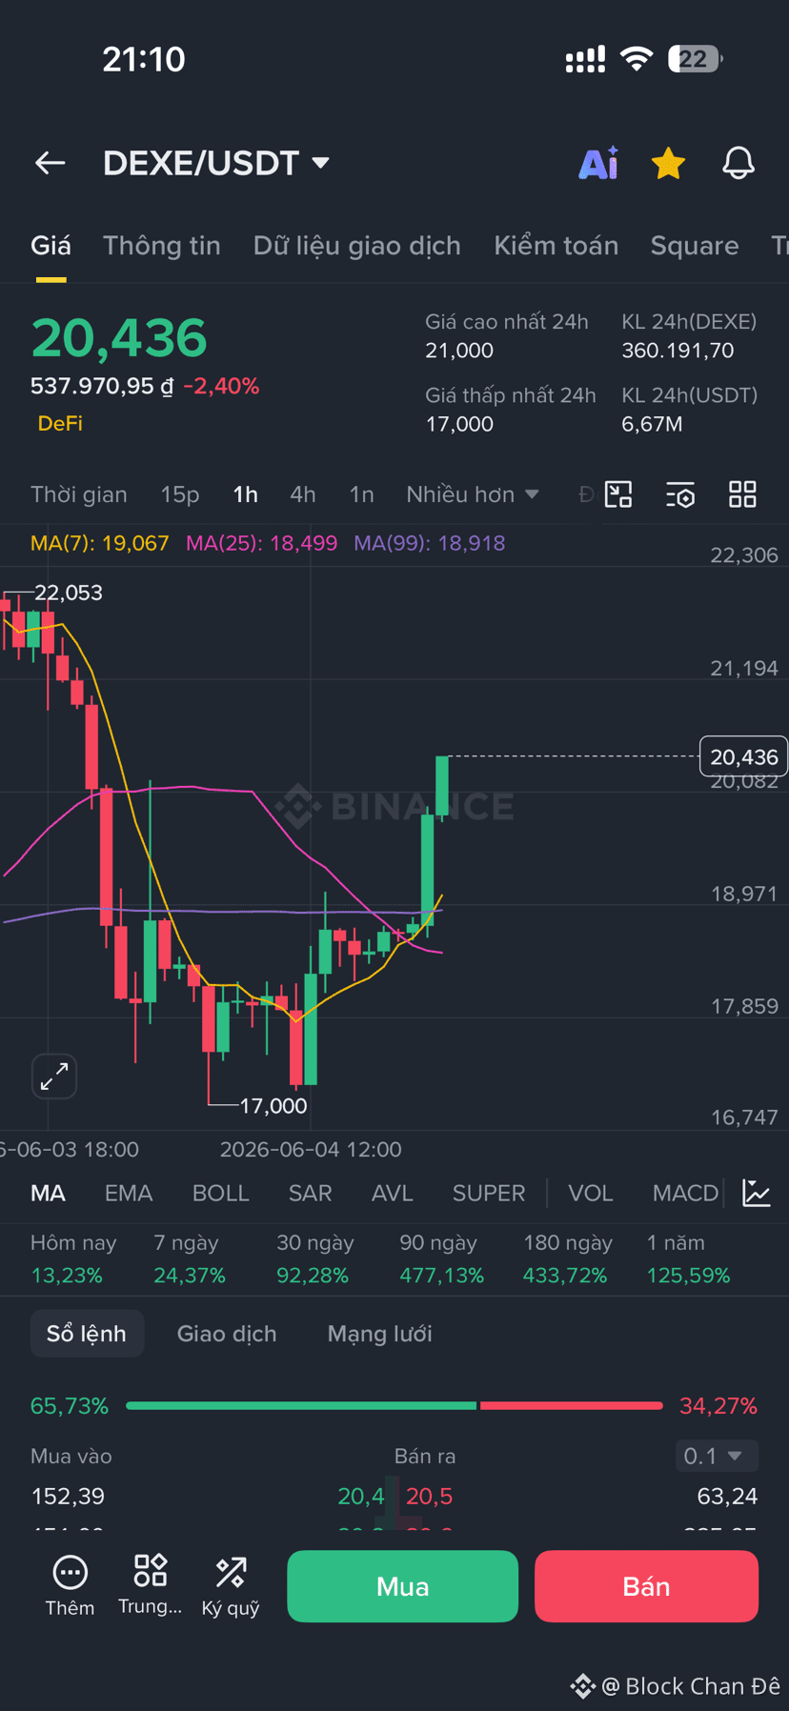Click the buy/sell ratio bar
Image resolution: width=789 pixels, height=1711 pixels.
[394, 1405]
